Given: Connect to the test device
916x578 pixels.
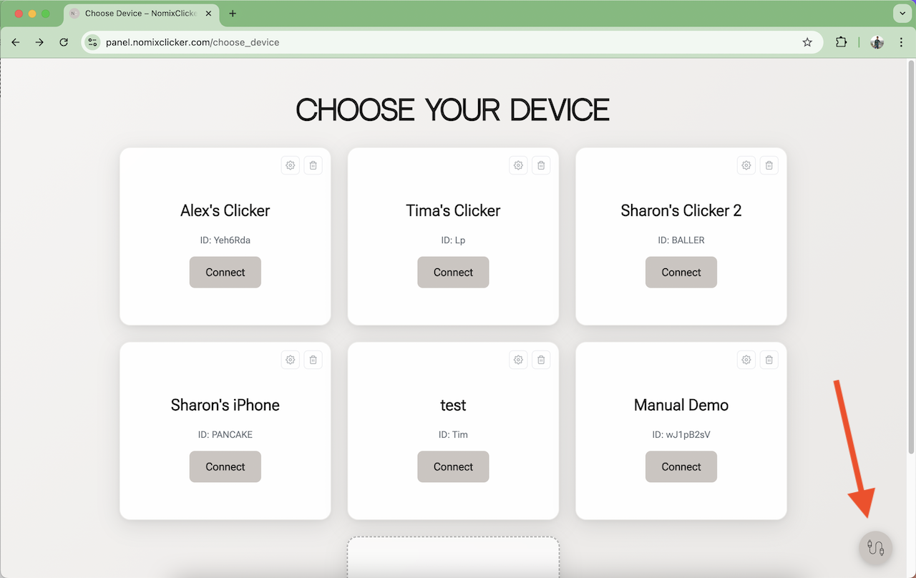Looking at the screenshot, I should tap(453, 467).
